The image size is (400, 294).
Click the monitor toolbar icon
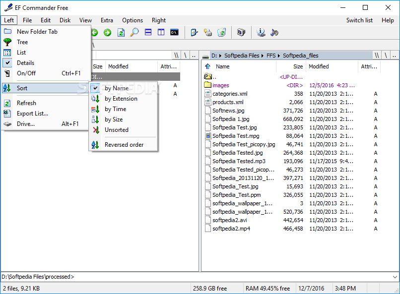tap(241, 32)
